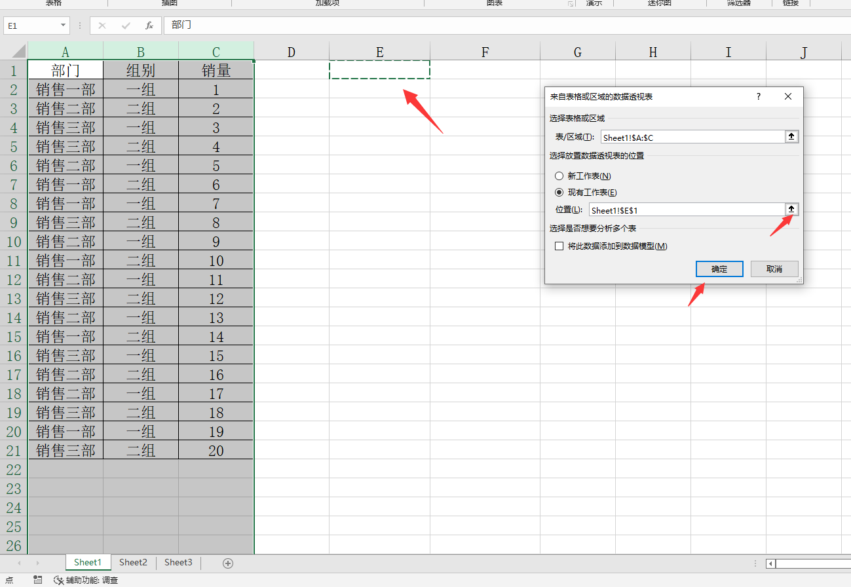Click into the 表/区域 input field
This screenshot has height=587, width=851.
point(692,137)
